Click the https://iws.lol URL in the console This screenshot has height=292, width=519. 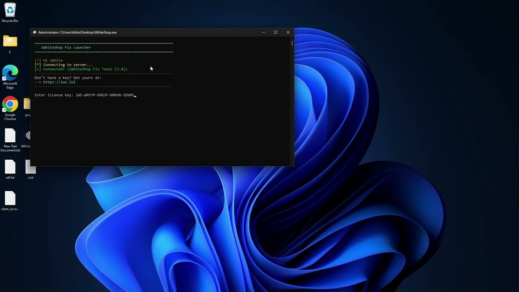(x=59, y=82)
